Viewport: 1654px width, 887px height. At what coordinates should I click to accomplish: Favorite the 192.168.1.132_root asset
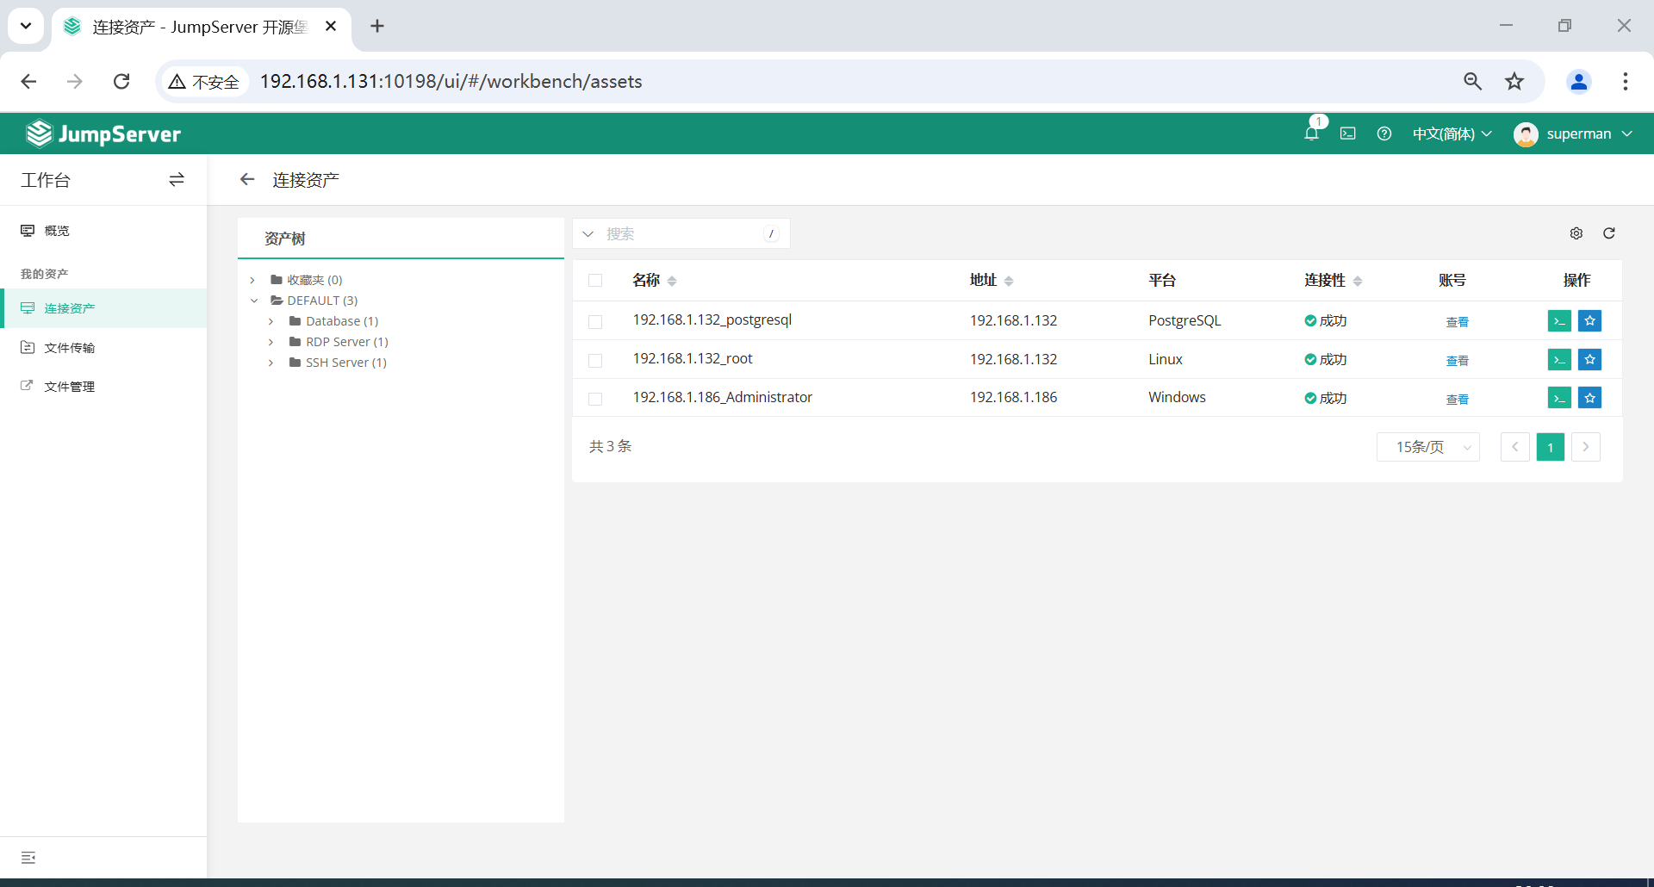1590,359
